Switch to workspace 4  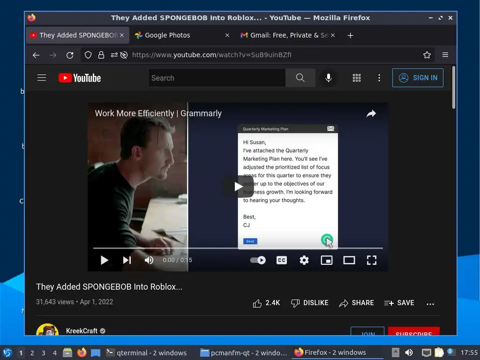pyautogui.click(x=55, y=353)
